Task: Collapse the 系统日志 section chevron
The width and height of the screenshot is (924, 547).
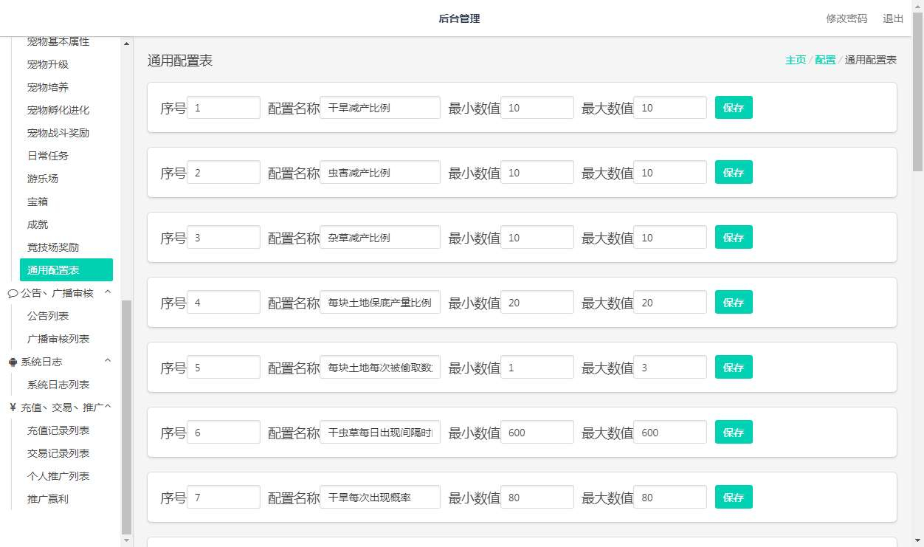Action: pos(108,361)
